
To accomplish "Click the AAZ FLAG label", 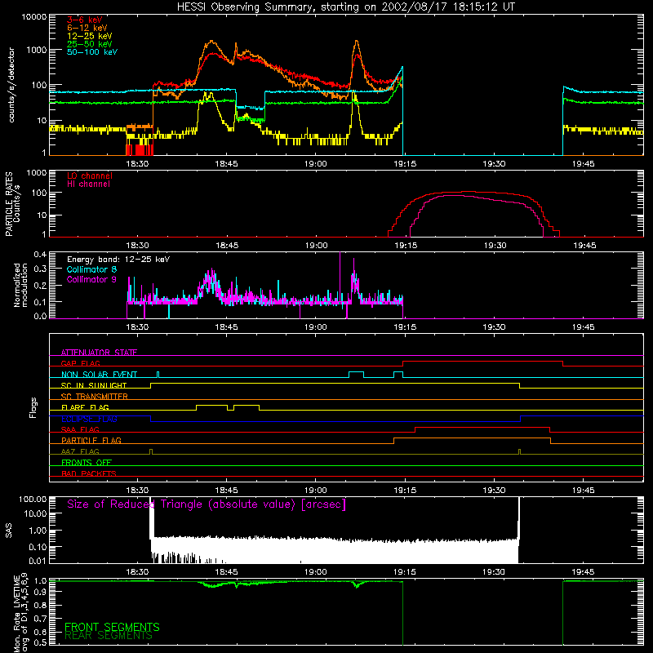I will pyautogui.click(x=80, y=451).
